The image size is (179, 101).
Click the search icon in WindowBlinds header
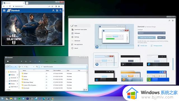169,21
